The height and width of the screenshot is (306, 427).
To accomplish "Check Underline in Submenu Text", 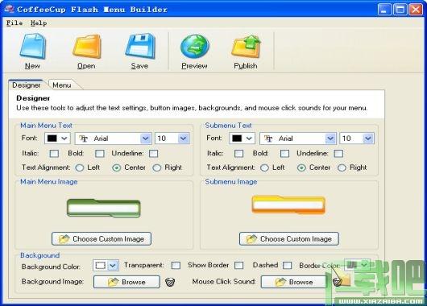I will click(x=338, y=154).
